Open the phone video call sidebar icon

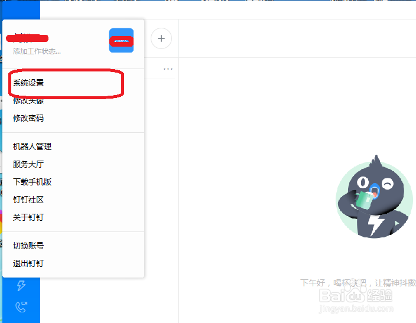click(x=21, y=307)
